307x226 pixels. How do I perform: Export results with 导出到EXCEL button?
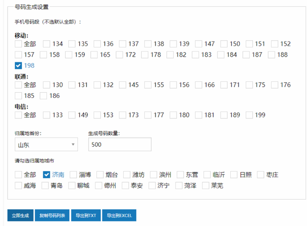(x=119, y=215)
